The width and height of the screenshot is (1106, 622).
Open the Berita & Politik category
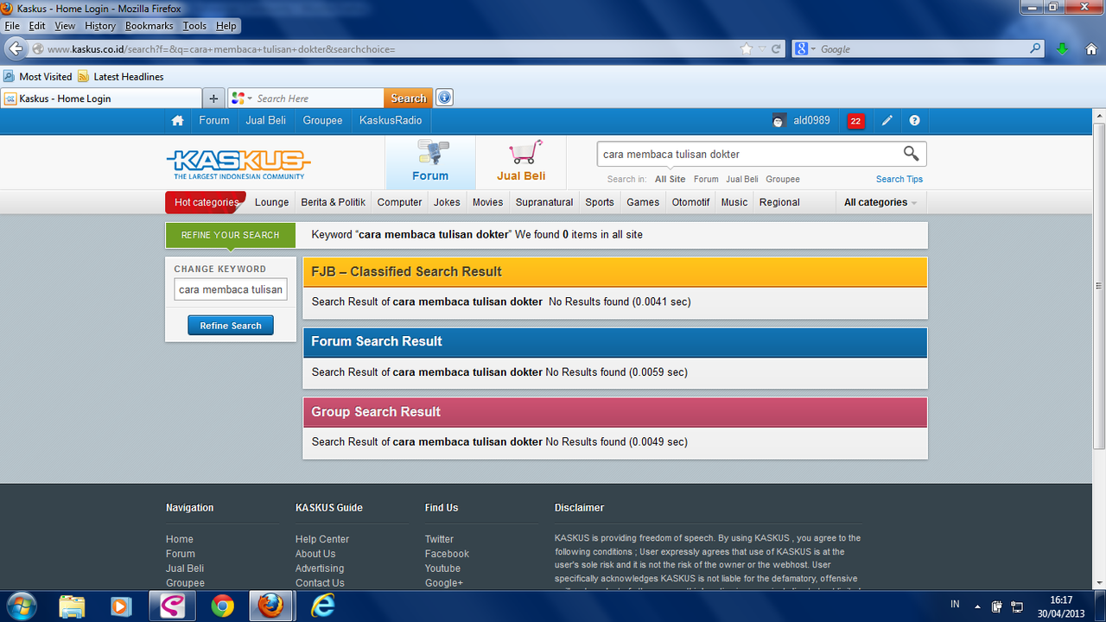point(334,202)
